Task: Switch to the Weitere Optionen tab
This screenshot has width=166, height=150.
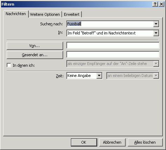Action: coord(45,14)
